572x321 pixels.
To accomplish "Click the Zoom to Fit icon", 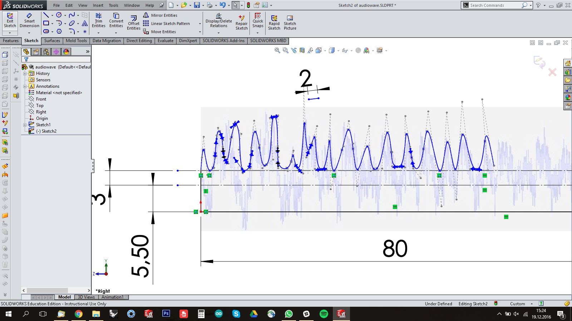I will point(277,50).
